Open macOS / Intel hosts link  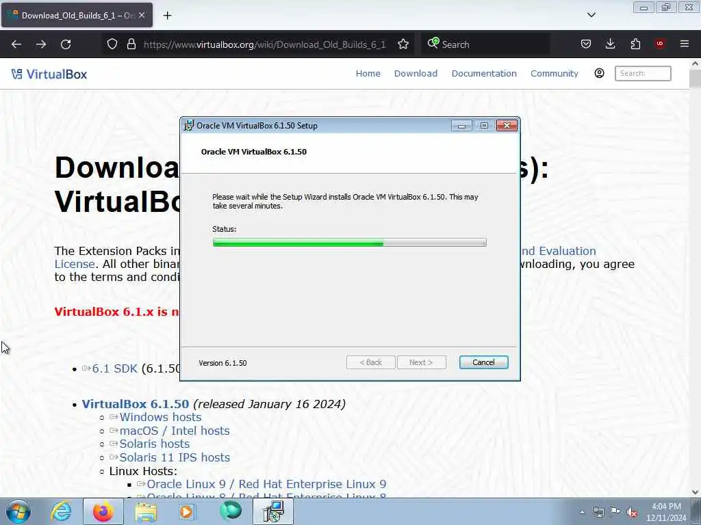tap(175, 431)
